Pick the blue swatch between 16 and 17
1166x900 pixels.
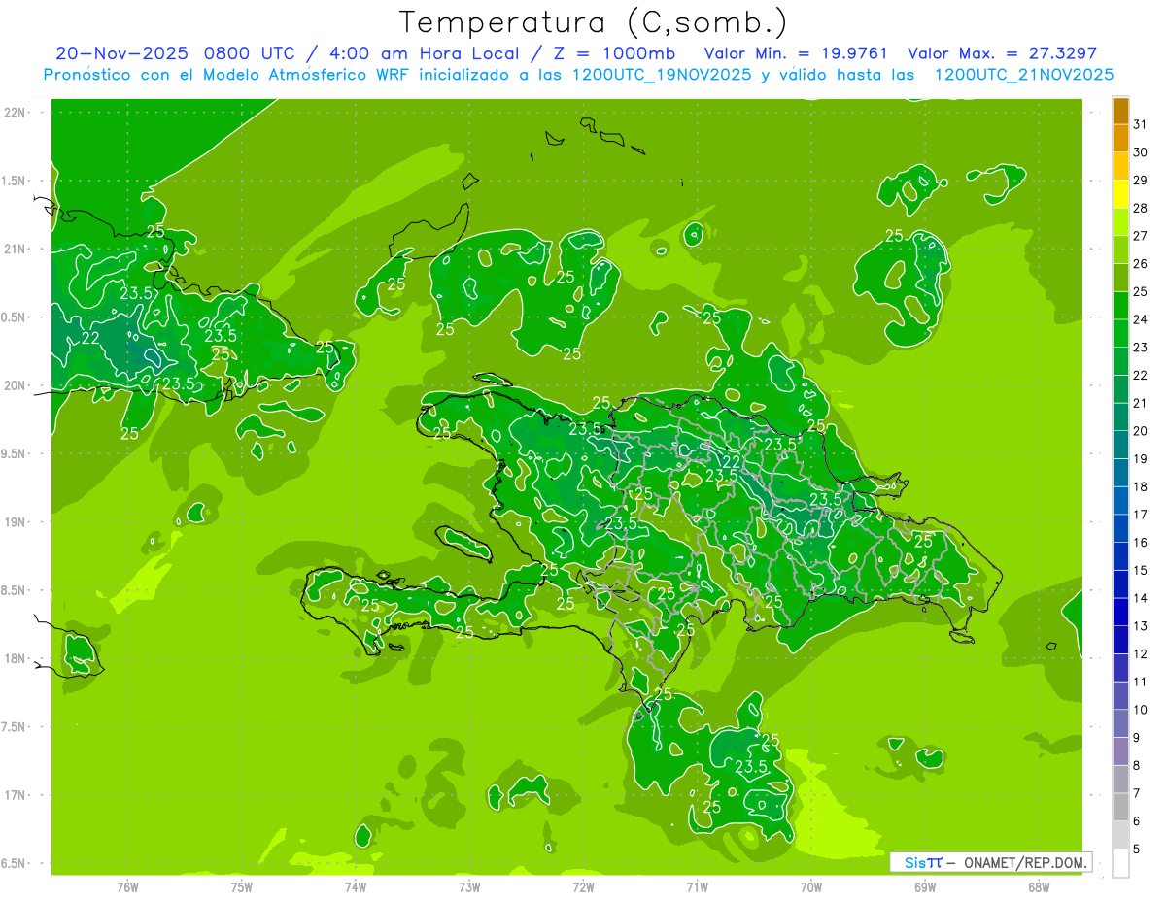point(1120,528)
